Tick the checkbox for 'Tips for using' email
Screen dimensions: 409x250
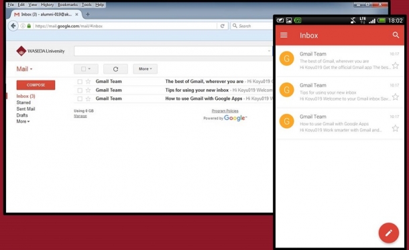[80, 90]
